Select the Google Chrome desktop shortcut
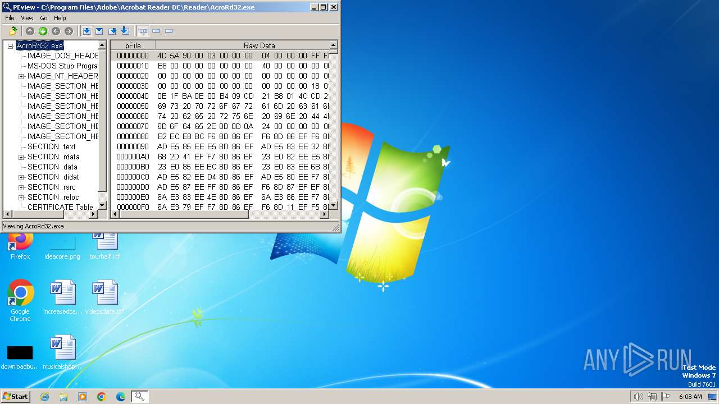Screen dimensions: 719x404 20,301
